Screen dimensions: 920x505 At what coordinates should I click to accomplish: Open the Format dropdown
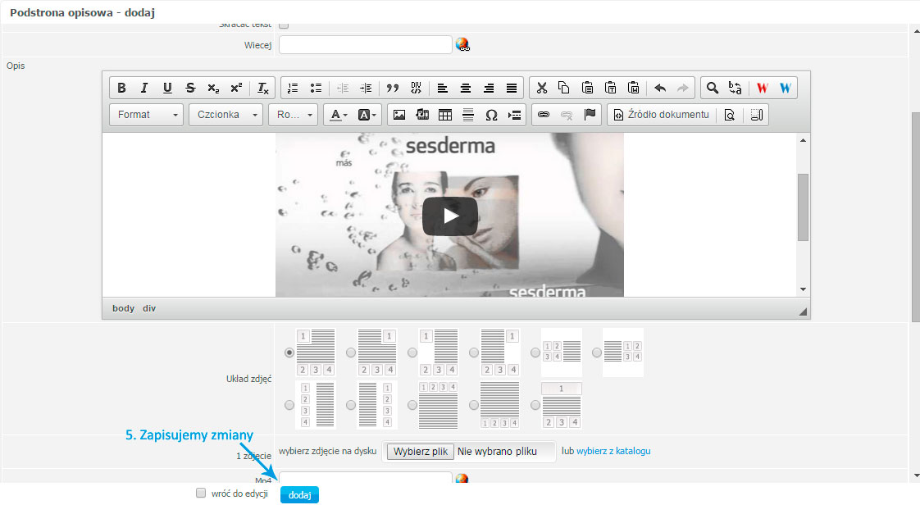point(146,115)
